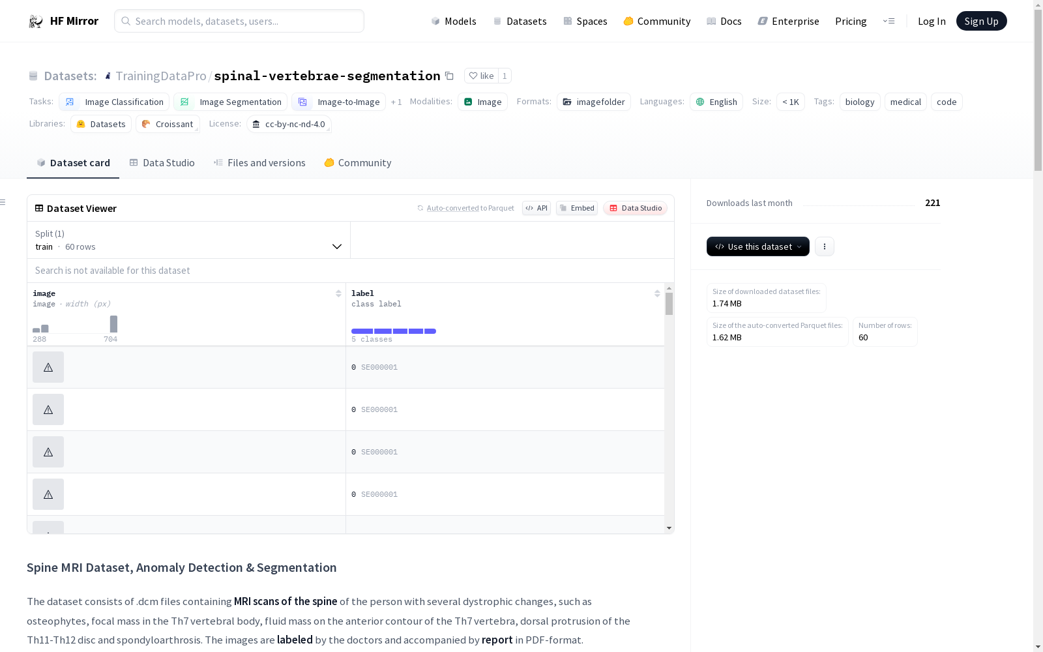Click the fourth row's warning thumbnail
This screenshot has width=1043, height=652.
[48, 494]
